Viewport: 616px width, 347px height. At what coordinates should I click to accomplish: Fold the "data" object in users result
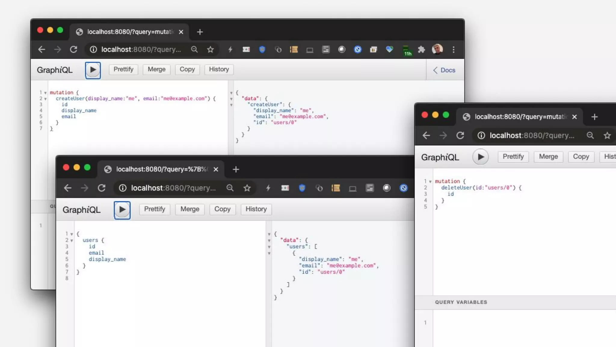click(269, 240)
